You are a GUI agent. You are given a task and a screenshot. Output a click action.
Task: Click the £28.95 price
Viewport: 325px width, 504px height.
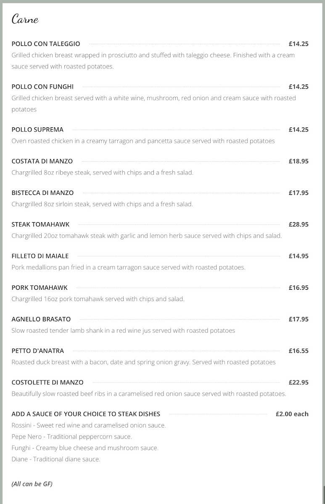(x=299, y=224)
